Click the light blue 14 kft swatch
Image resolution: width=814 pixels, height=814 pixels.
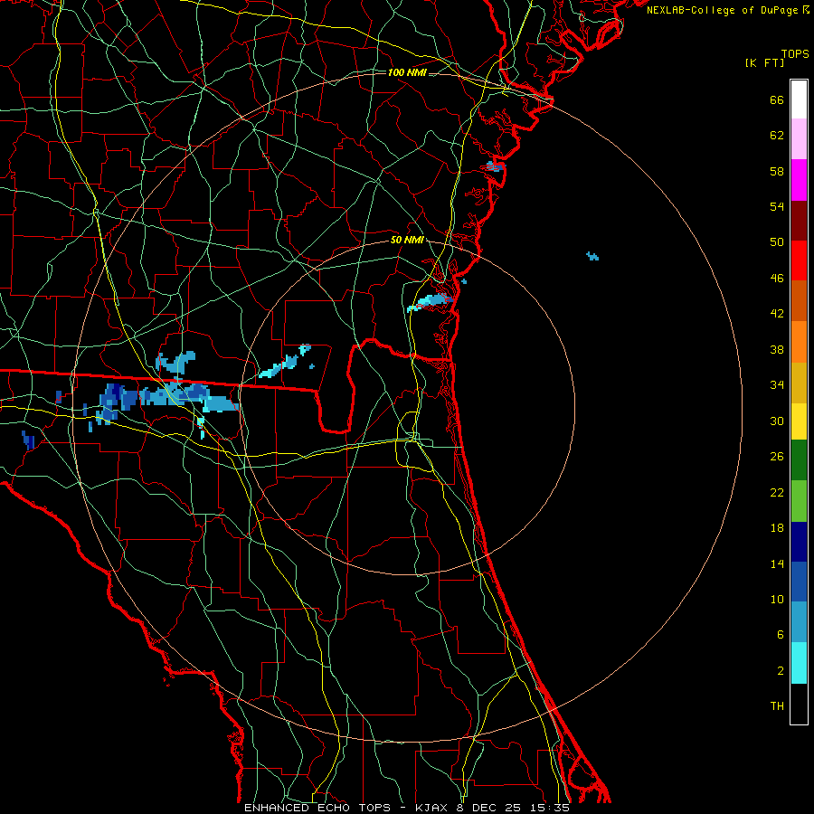coord(799,622)
